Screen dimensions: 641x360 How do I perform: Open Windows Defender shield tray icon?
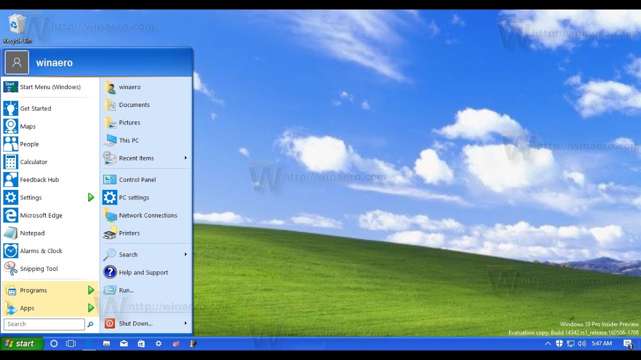click(x=559, y=343)
